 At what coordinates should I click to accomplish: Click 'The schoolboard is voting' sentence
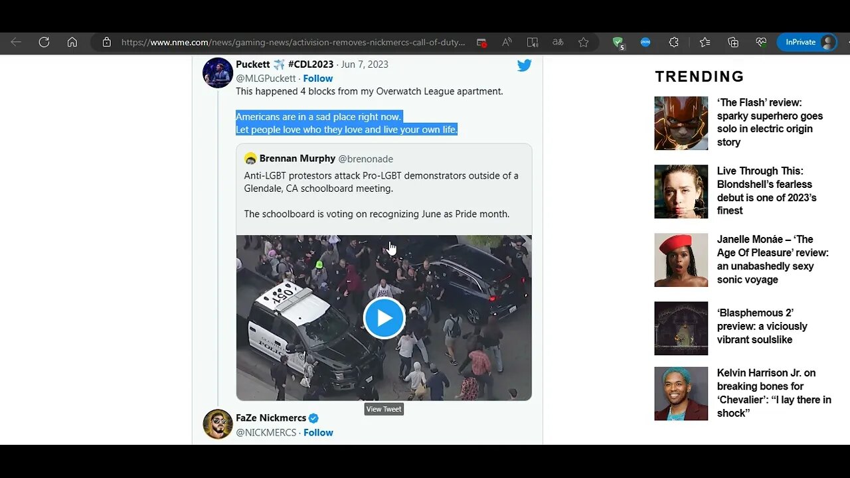tap(377, 214)
